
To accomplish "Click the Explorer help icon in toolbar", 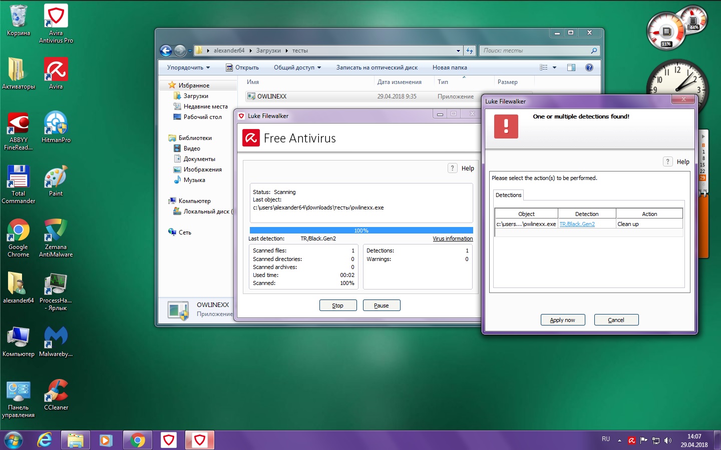I will (589, 67).
